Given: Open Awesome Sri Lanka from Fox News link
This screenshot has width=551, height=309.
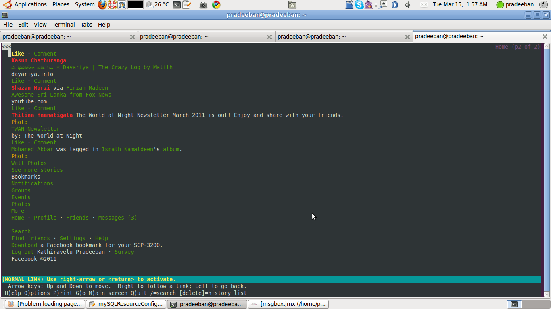Looking at the screenshot, I should 61,95.
